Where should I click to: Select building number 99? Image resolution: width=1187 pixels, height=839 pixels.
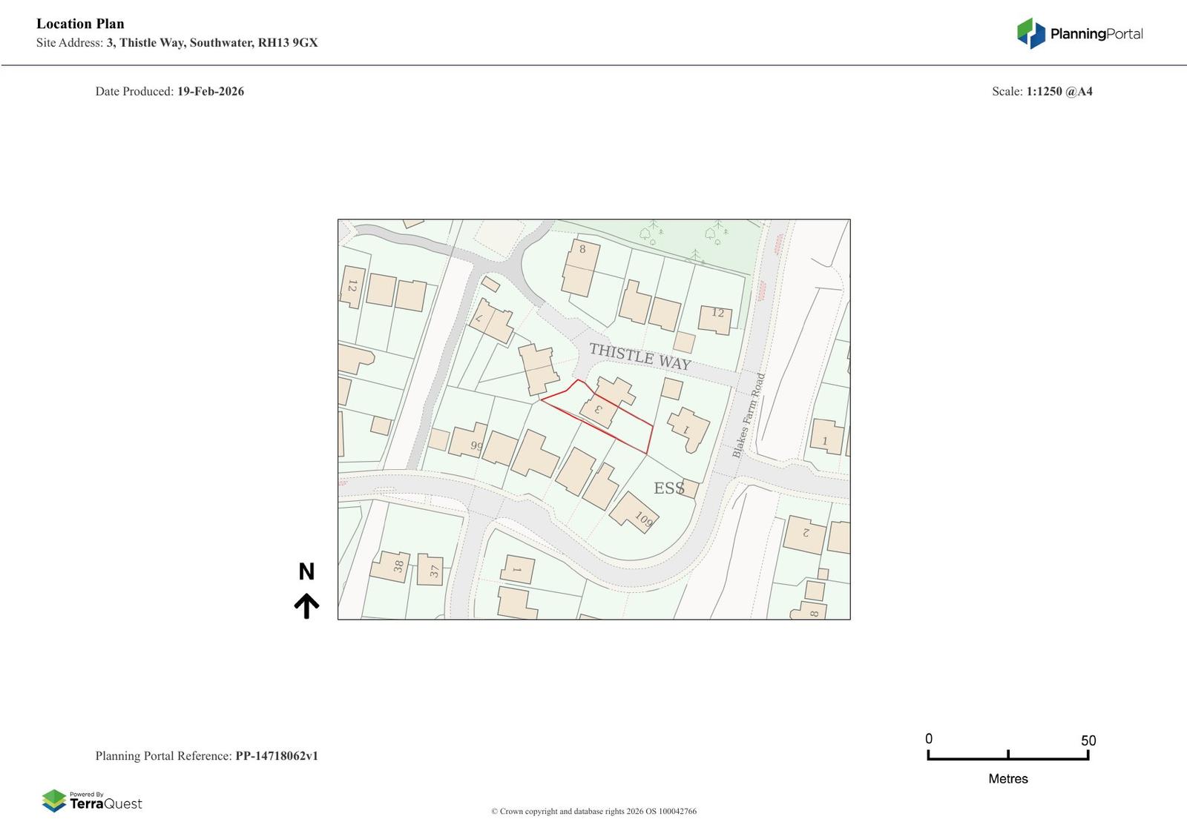click(468, 442)
